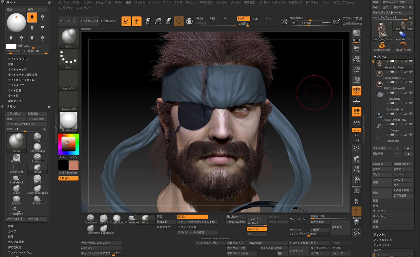
Task: Toggle パース perspective view
Action: coord(356,90)
